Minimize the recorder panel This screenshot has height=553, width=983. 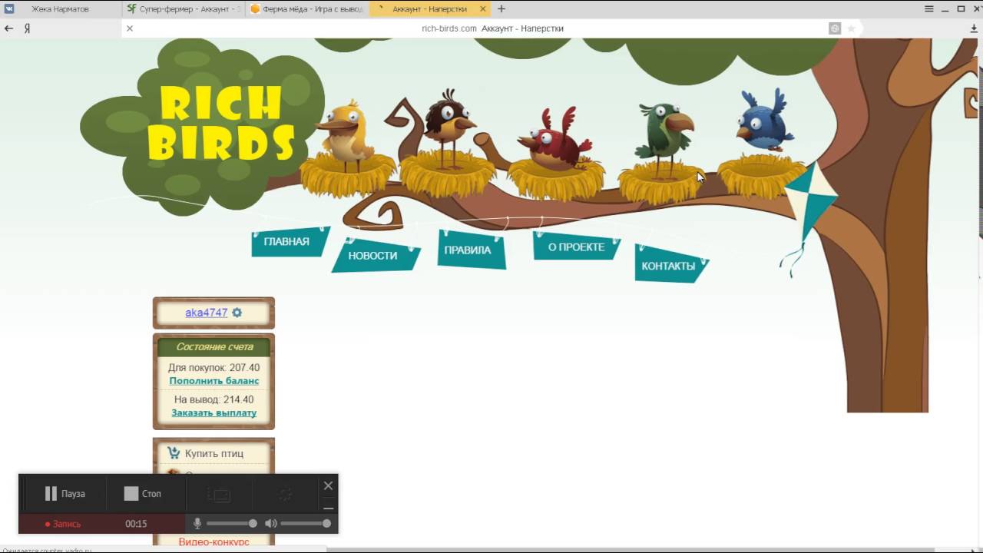(x=328, y=508)
